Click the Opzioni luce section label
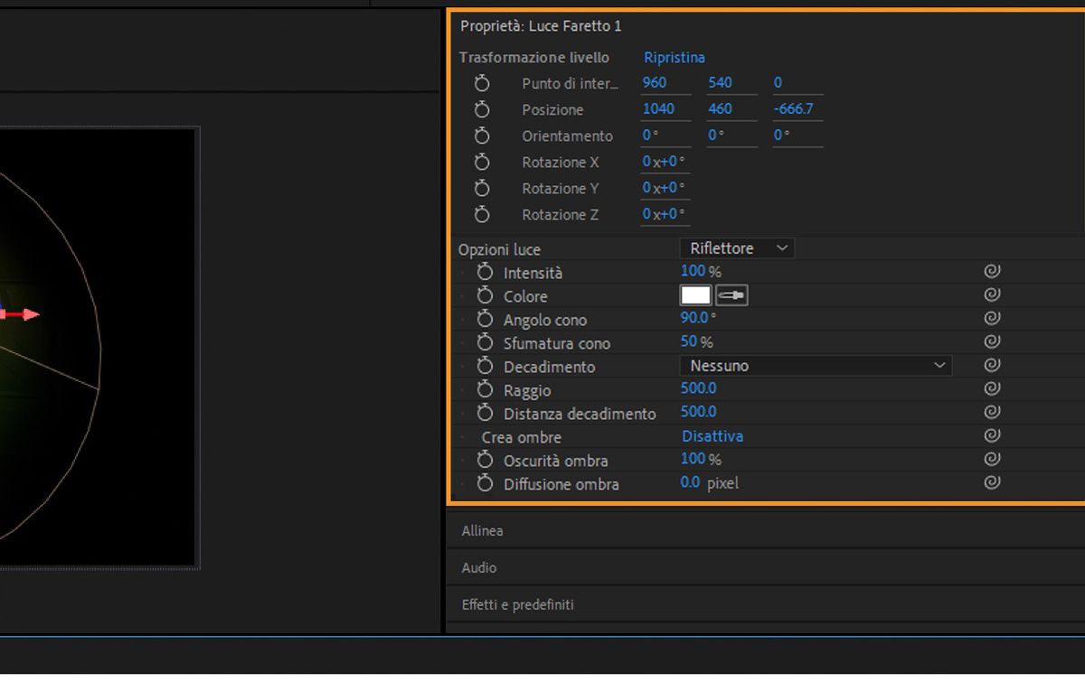This screenshot has height=700, width=1085. 499,249
